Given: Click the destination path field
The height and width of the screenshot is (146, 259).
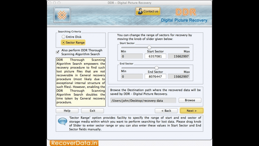Looking at the screenshot, I should point(143,100).
